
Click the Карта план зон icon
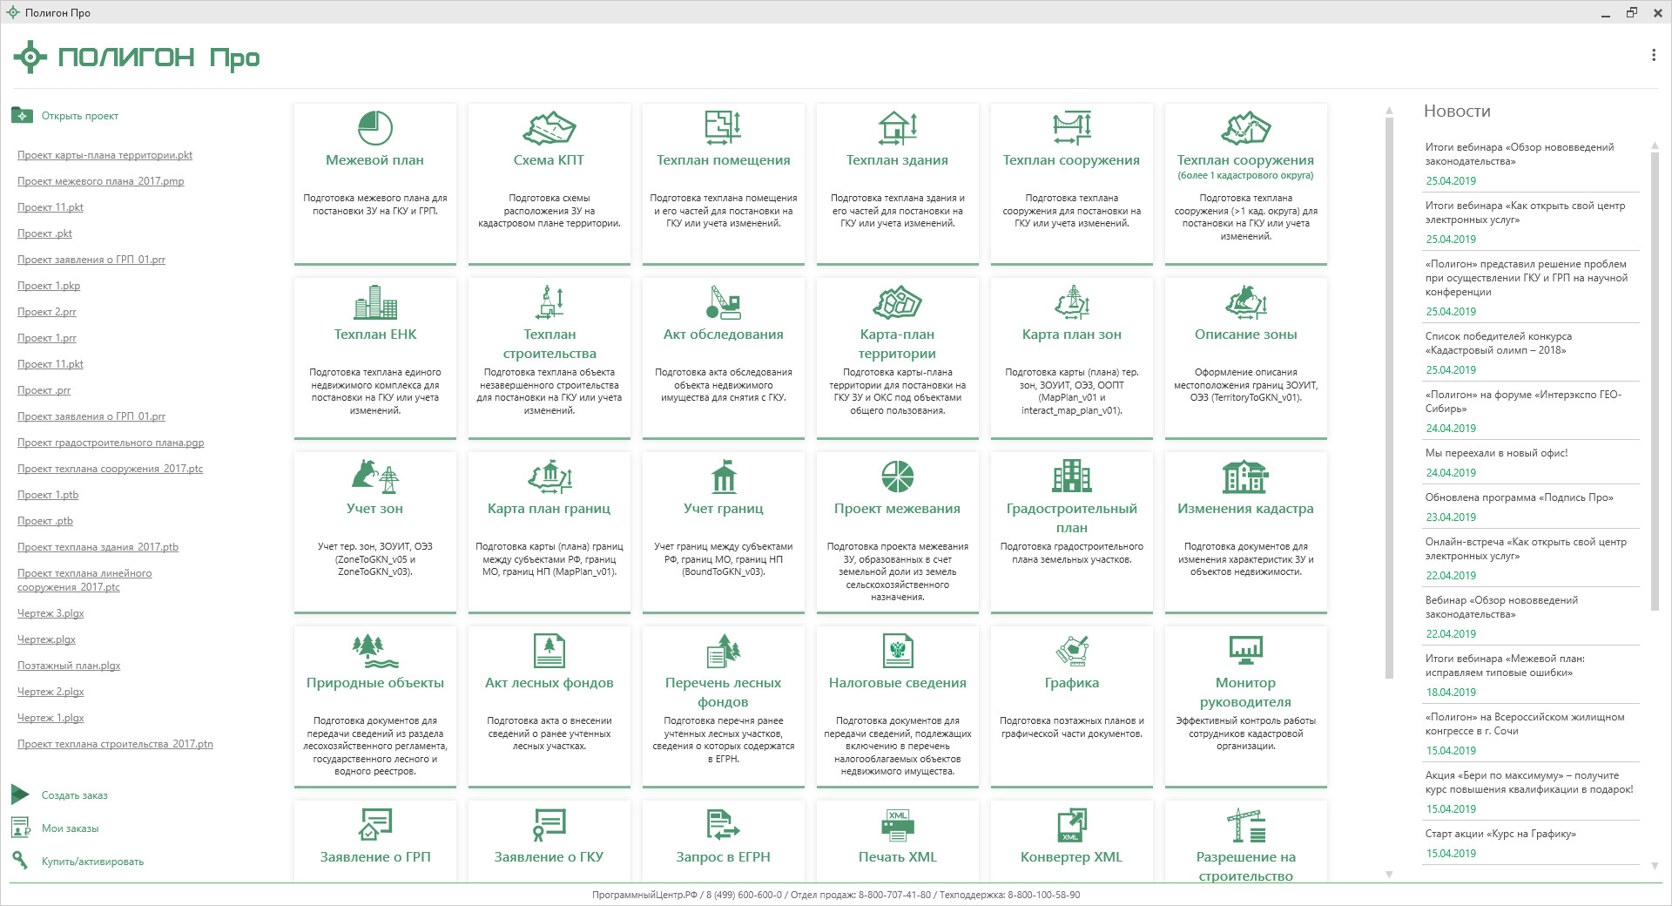coord(1072,302)
